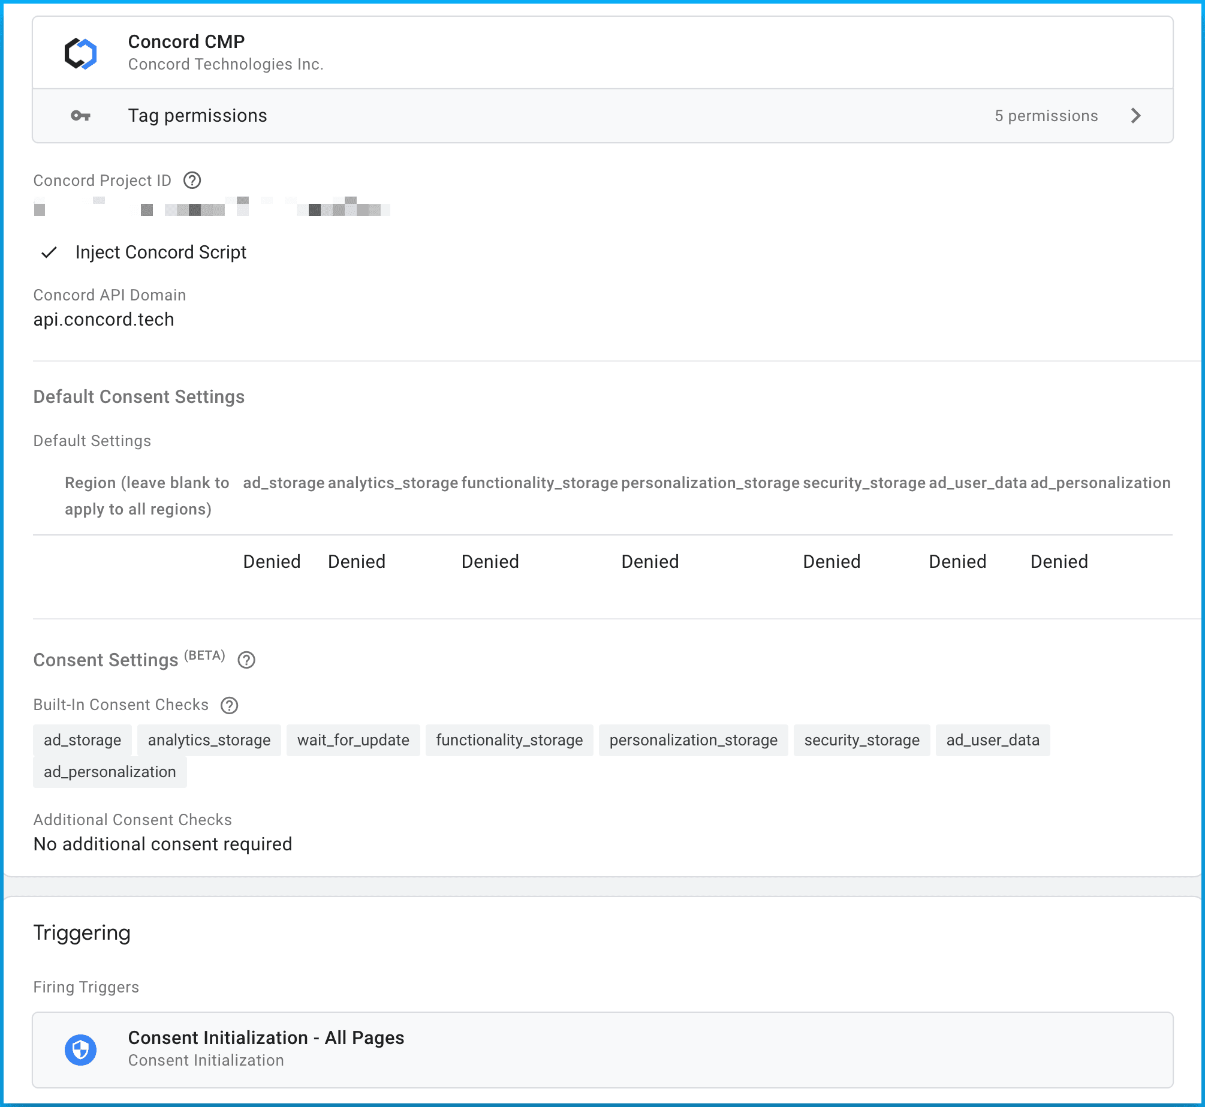Click the blurred Concord Project ID value

coord(211,207)
